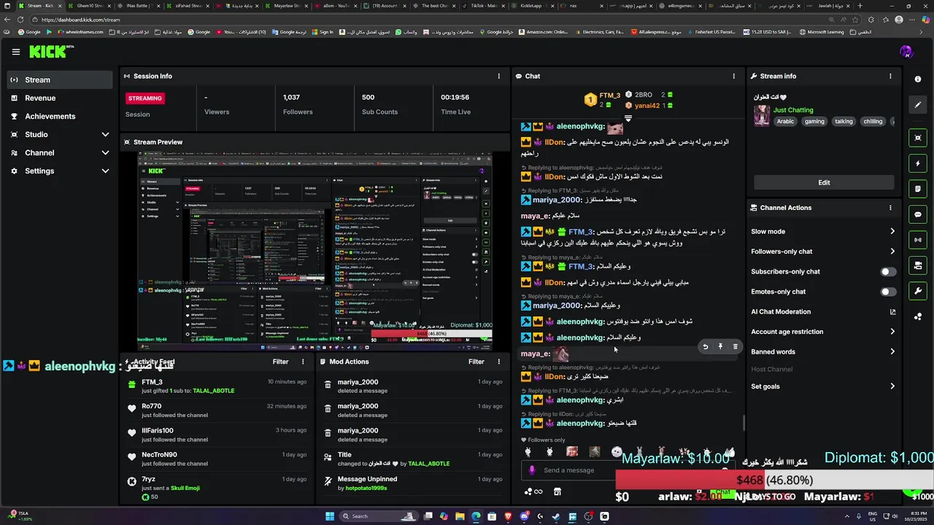Click pin icon on maya_e message
Image resolution: width=934 pixels, height=525 pixels.
(720, 347)
